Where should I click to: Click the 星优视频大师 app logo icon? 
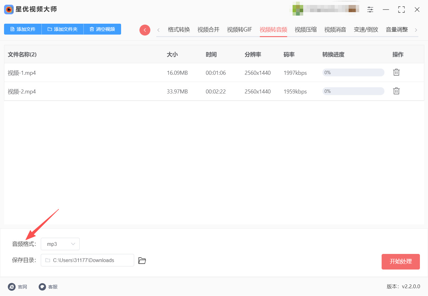tap(9, 9)
